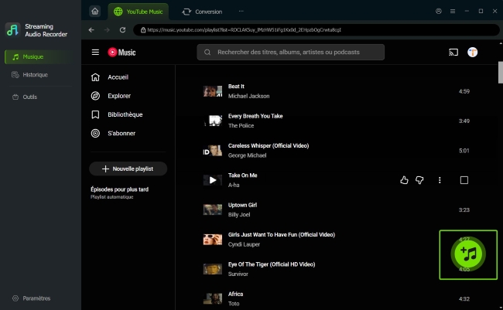Click the Eye Of The Tiger title
Screen dimensions: 503x310
tap(272, 264)
